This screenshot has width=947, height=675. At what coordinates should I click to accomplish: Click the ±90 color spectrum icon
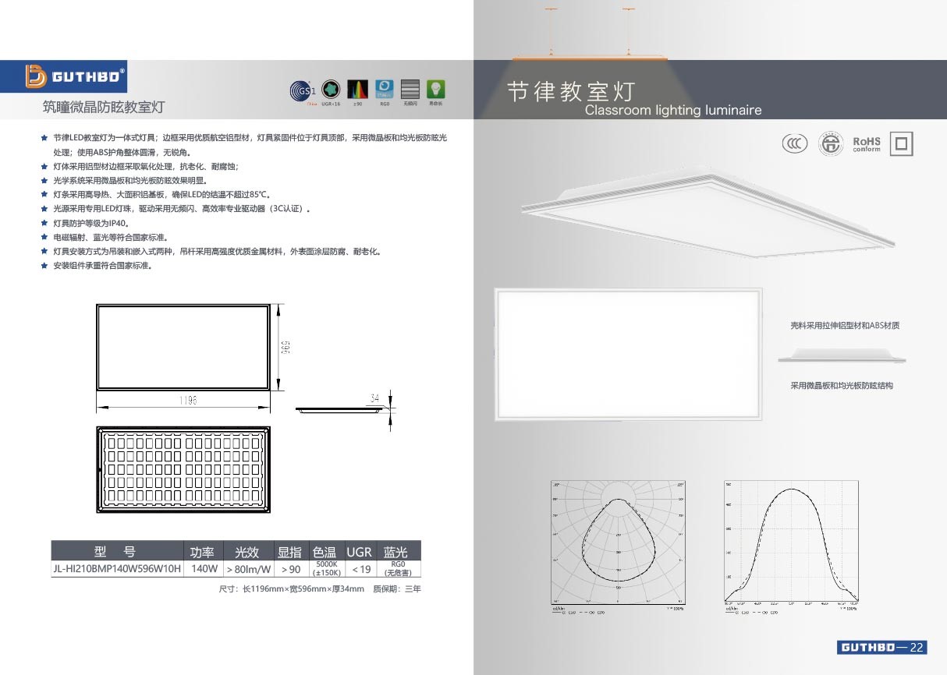pos(357,89)
